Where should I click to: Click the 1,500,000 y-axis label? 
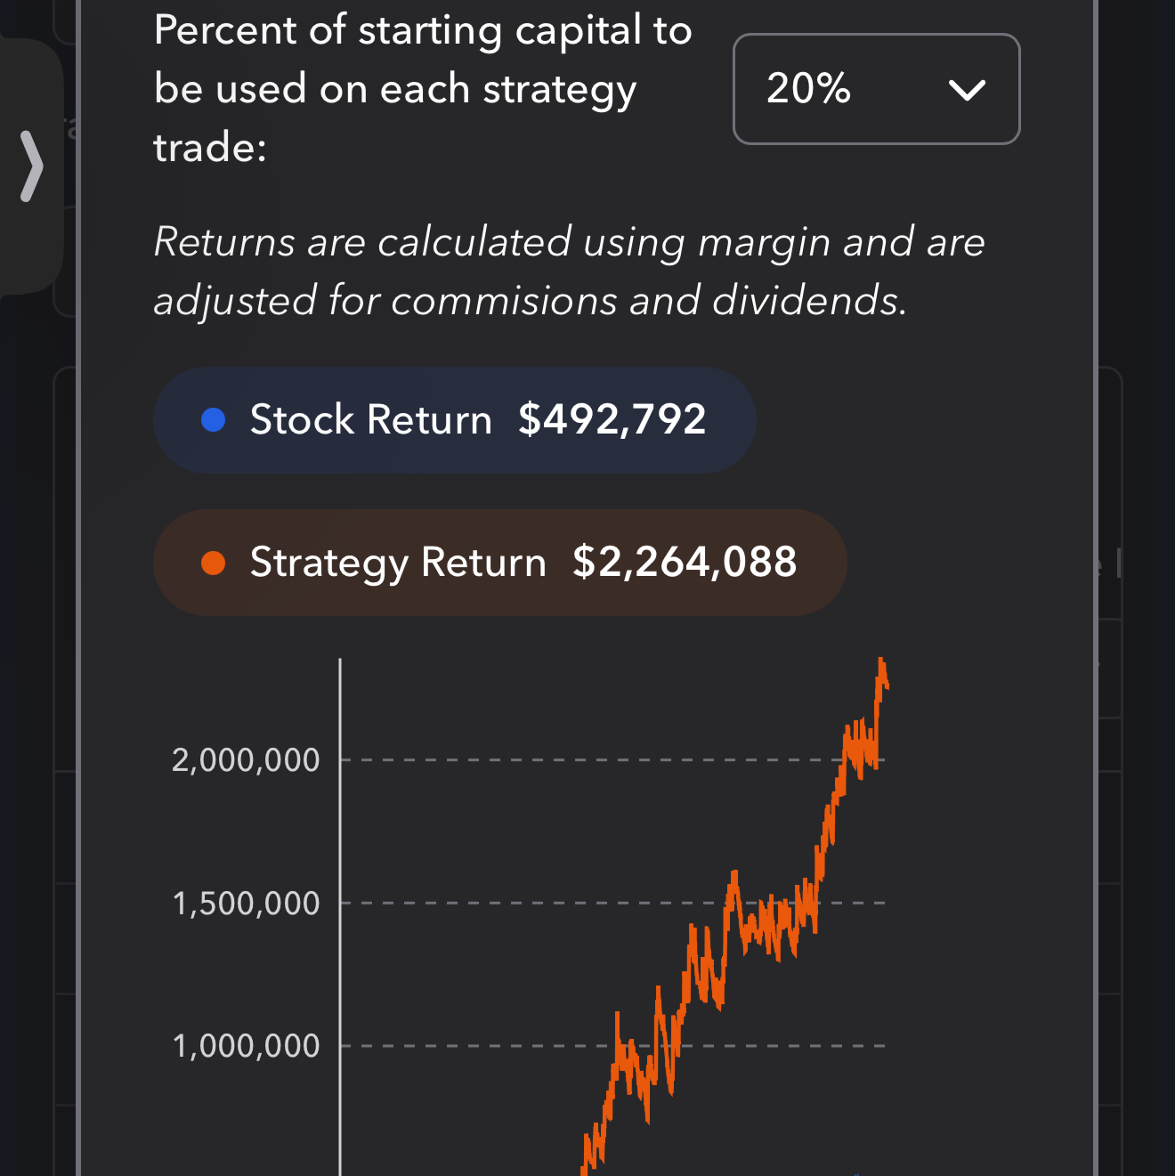click(246, 904)
